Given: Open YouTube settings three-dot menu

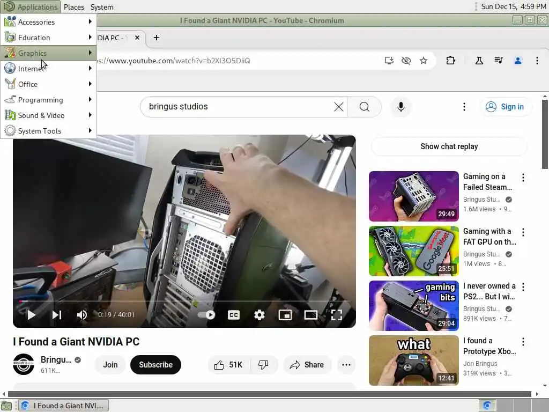Looking at the screenshot, I should (x=464, y=107).
